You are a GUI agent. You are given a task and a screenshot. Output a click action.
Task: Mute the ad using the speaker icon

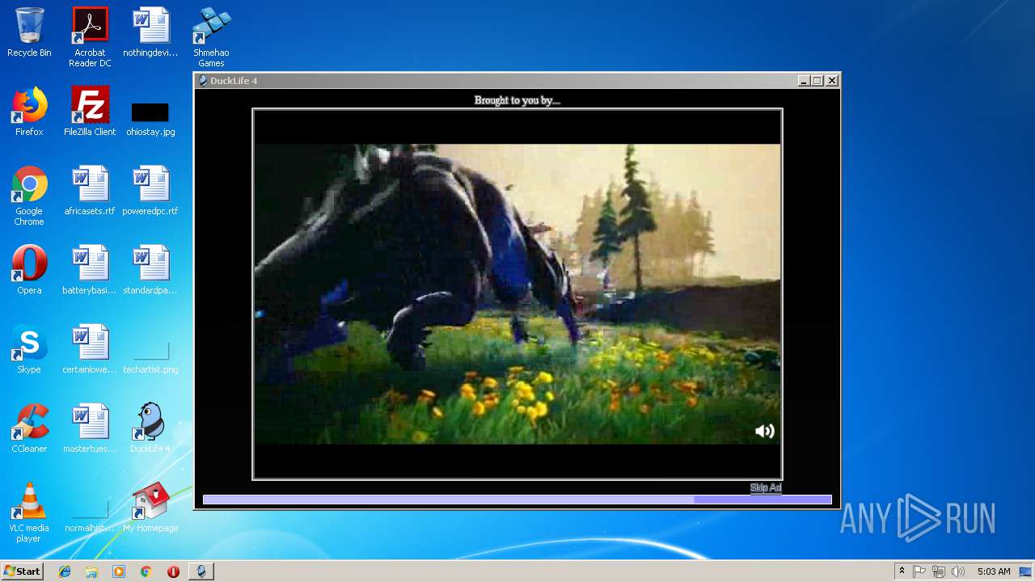pyautogui.click(x=764, y=431)
